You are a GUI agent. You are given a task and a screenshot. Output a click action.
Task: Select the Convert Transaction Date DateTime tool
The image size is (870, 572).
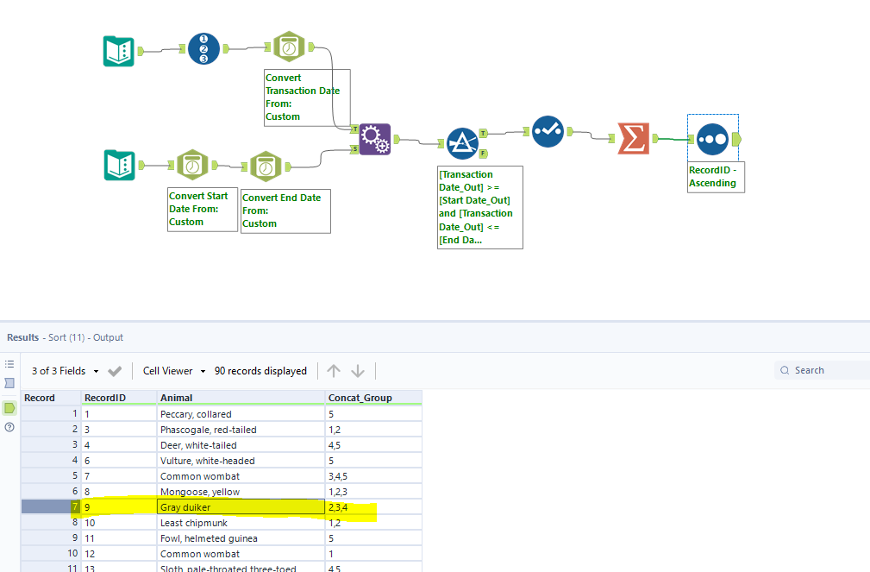pos(289,46)
